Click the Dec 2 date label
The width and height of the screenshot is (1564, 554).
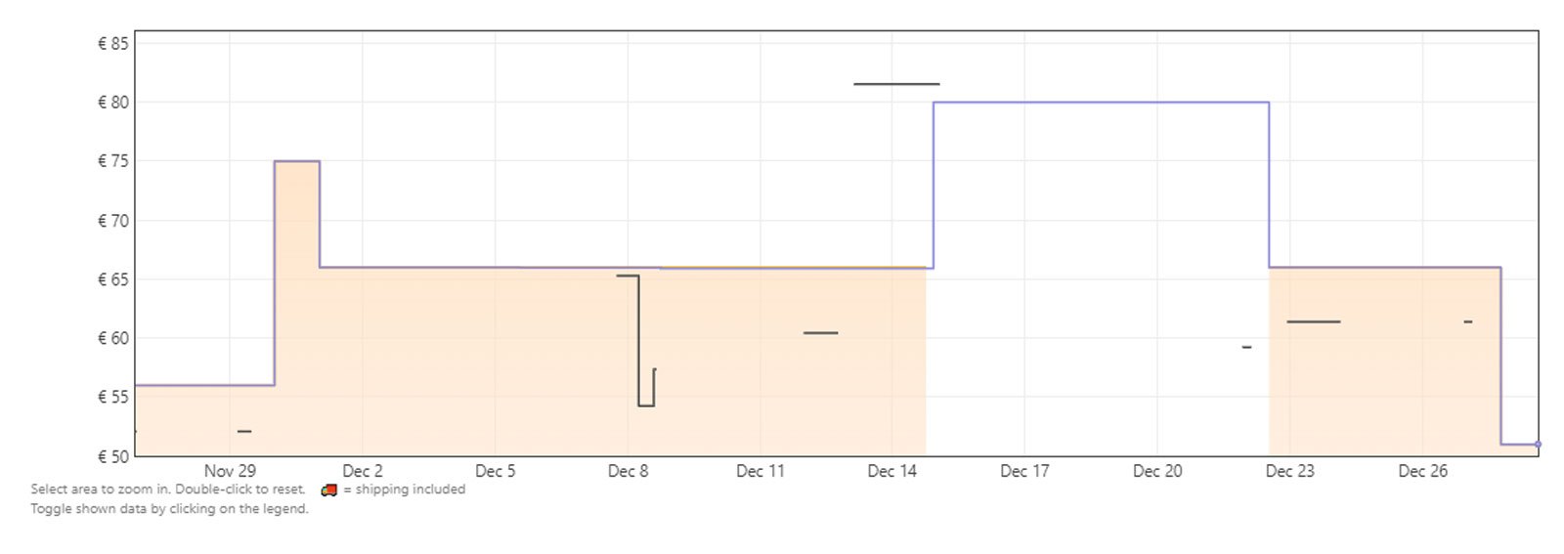coord(363,471)
